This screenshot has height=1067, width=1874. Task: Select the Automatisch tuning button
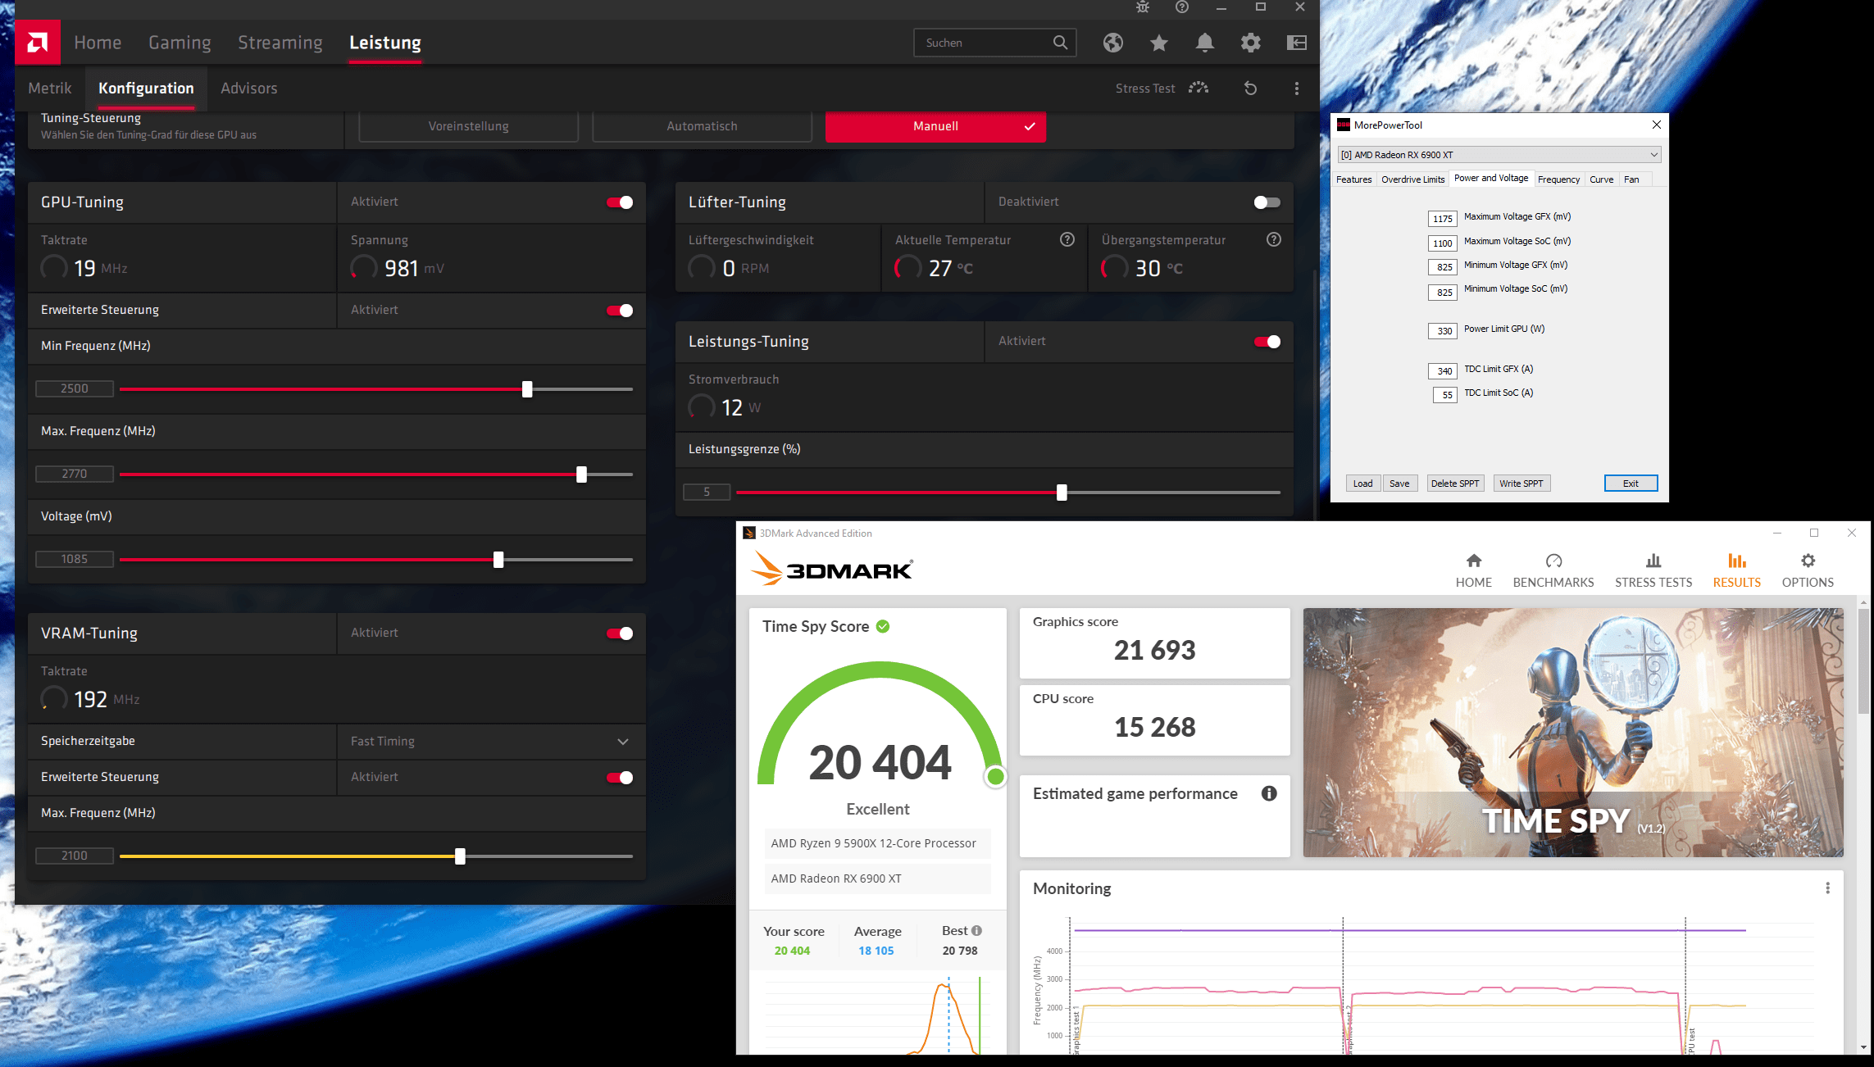coord(702,126)
